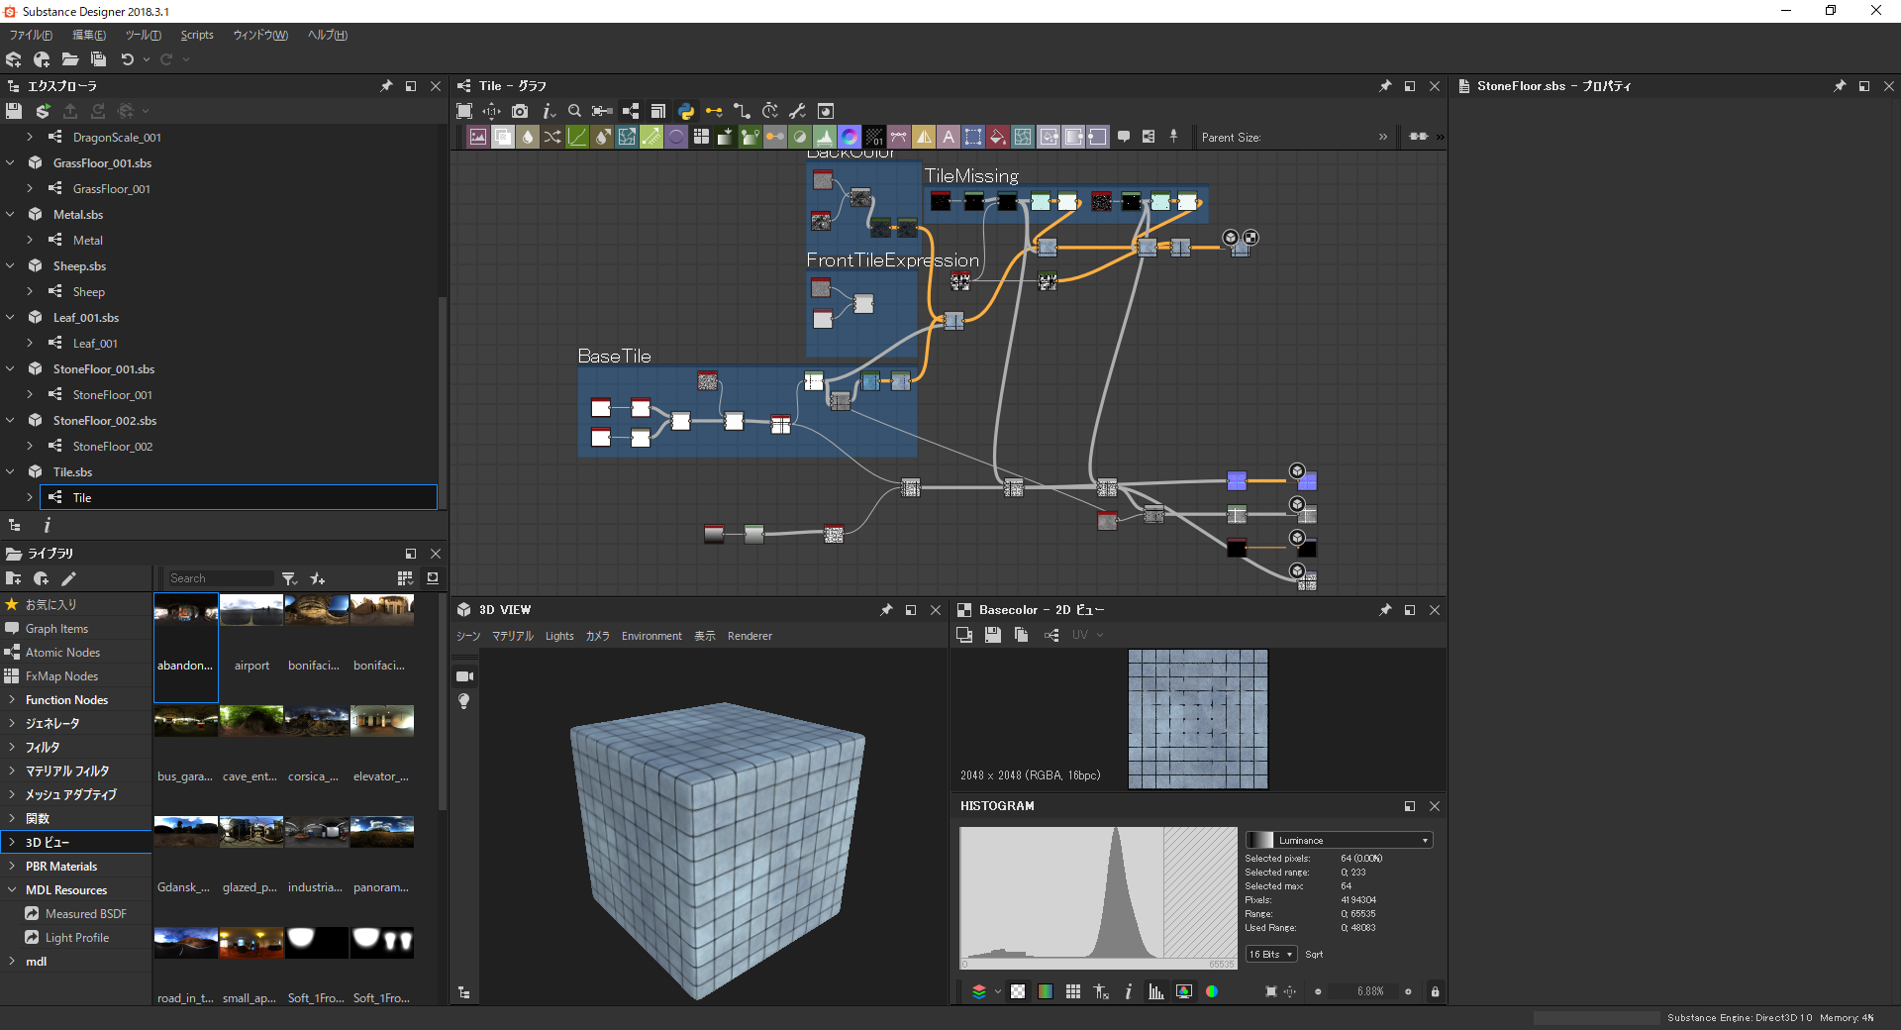Add a Pixel Processor node (01 icon)
Screen dimensions: 1901x1030
tap(874, 137)
